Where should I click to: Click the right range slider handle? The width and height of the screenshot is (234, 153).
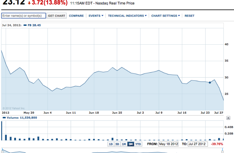[222, 152]
